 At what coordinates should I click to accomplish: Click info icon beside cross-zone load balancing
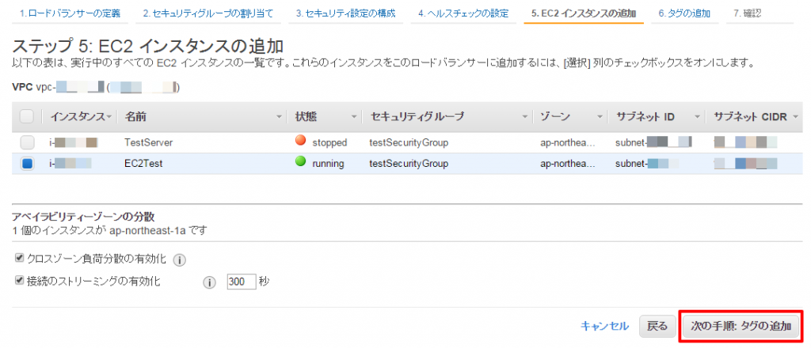point(179,260)
